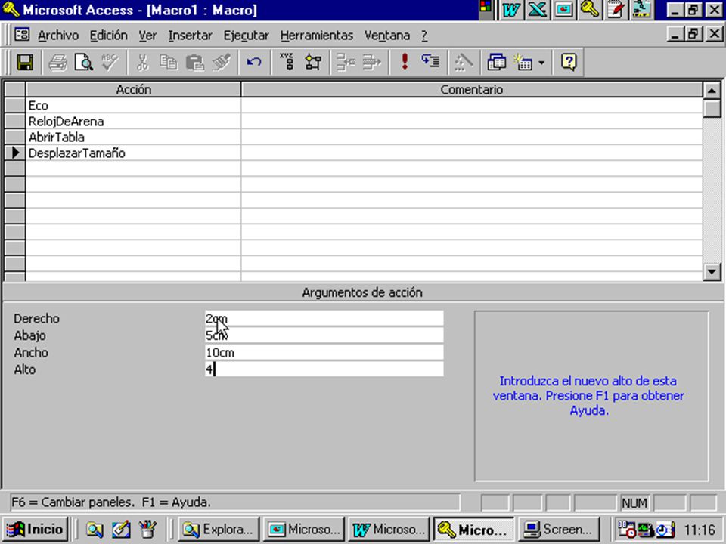726x544 pixels.
Task: Run the macro with the exclamation icon
Action: tap(405, 62)
